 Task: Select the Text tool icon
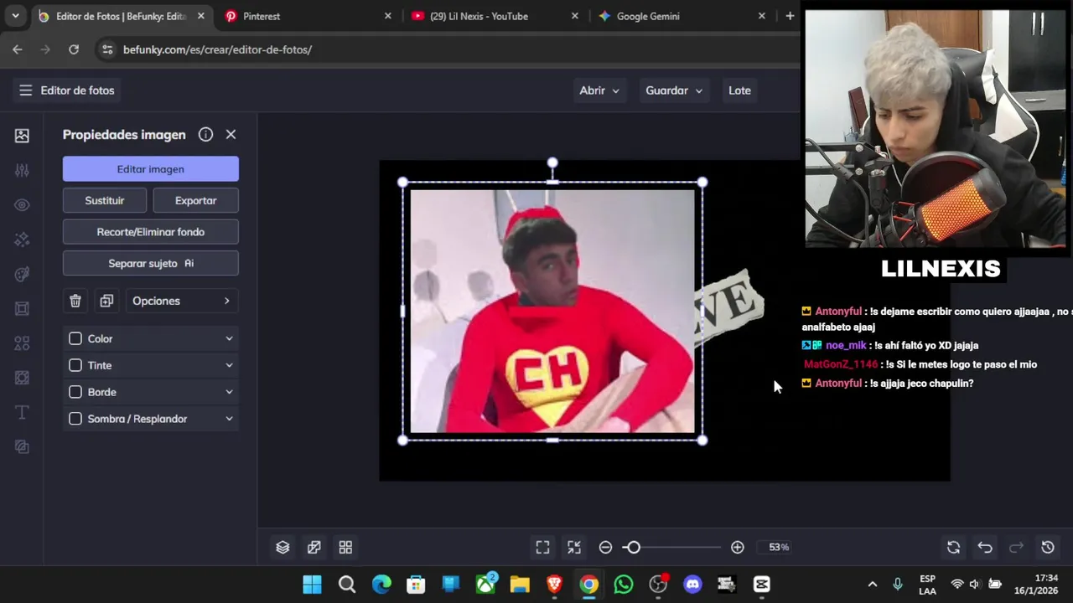pos(22,412)
